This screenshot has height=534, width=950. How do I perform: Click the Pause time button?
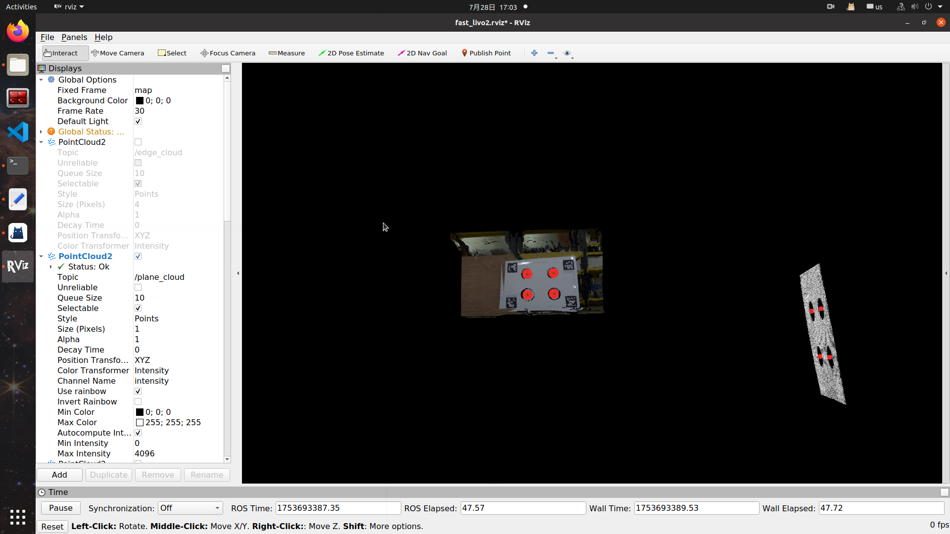coord(61,508)
